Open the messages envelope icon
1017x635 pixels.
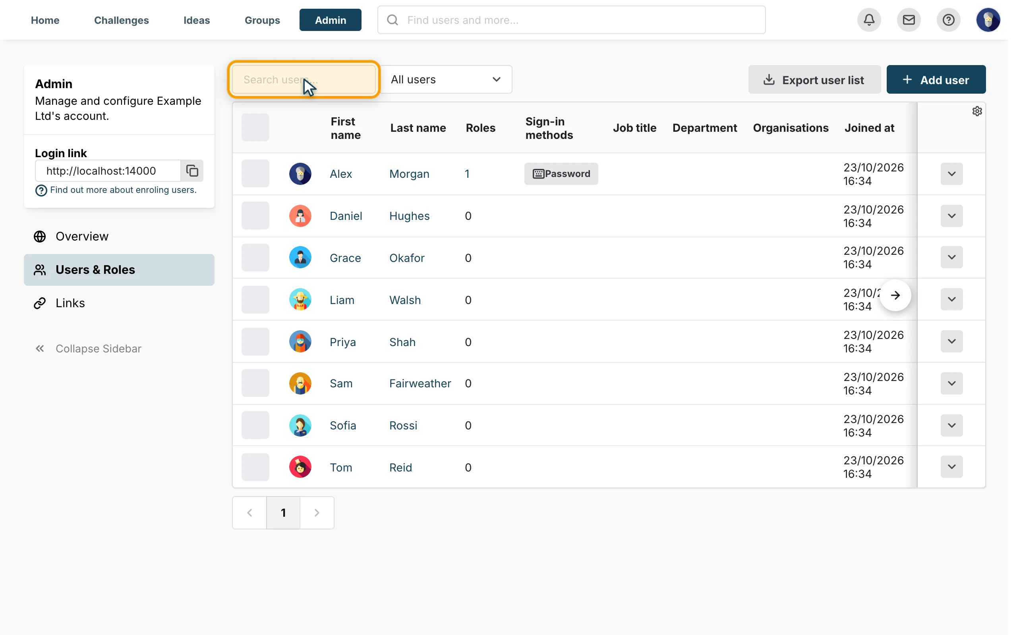click(909, 20)
